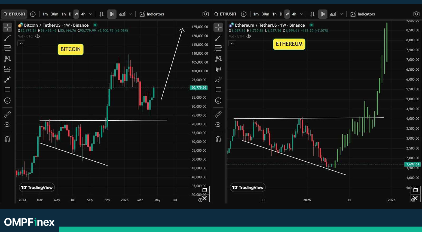Toggle the Bitcoin market status green dot

(95, 25)
